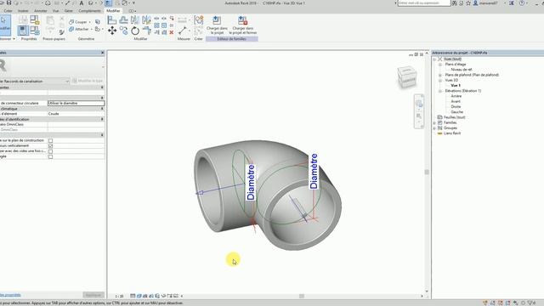
Task: Click the Modifier arrow select tool
Action: (4, 24)
